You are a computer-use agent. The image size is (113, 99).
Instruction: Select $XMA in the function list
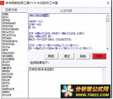(x=5, y=14)
